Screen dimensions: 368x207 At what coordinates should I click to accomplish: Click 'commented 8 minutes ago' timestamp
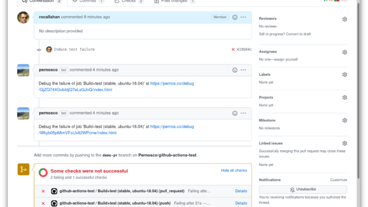[x=86, y=17]
